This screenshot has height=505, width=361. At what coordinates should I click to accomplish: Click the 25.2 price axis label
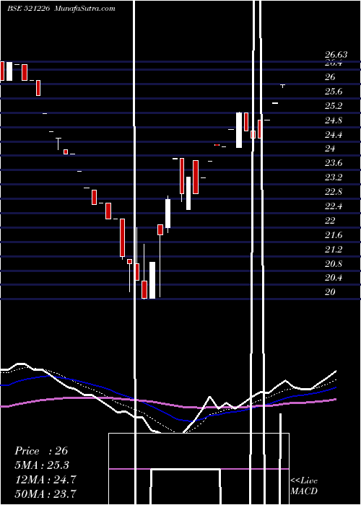(334, 106)
